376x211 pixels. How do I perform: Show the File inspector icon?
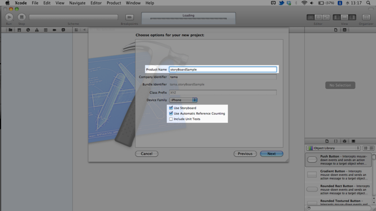coord(336,30)
